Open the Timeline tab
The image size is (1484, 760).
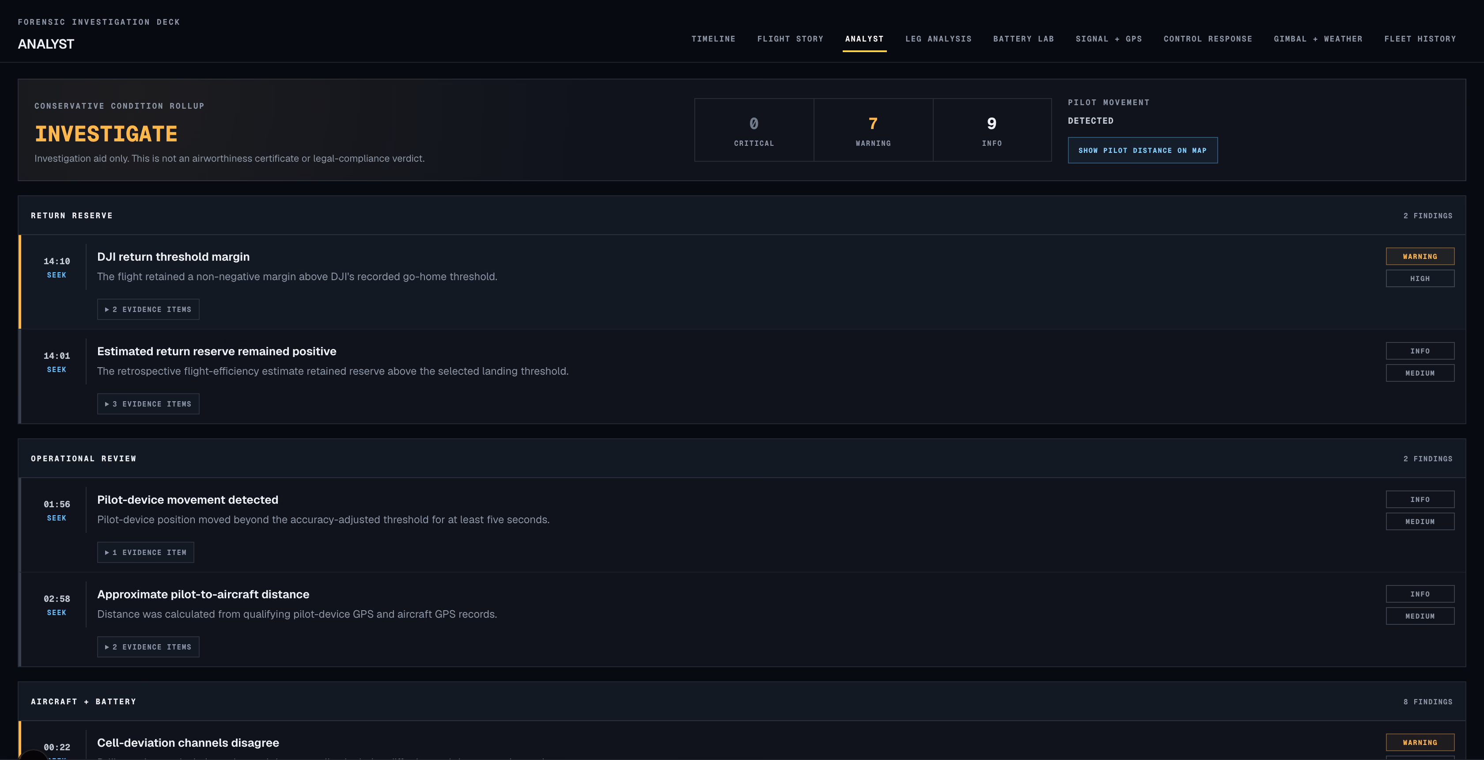pyautogui.click(x=713, y=38)
